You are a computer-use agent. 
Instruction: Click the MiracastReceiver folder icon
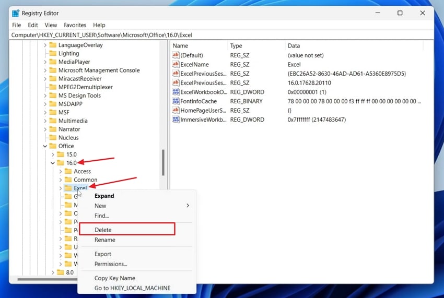(x=53, y=79)
